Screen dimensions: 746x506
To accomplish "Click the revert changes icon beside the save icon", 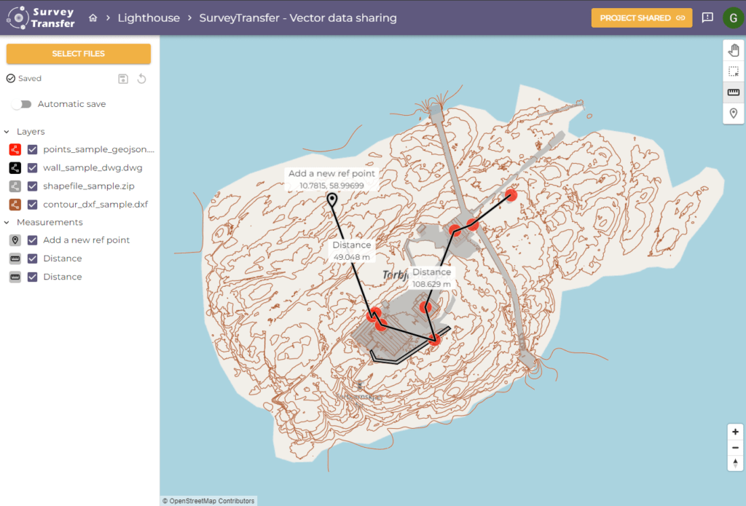I will (141, 78).
